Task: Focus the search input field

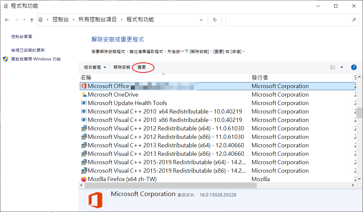Action: [x=288, y=20]
